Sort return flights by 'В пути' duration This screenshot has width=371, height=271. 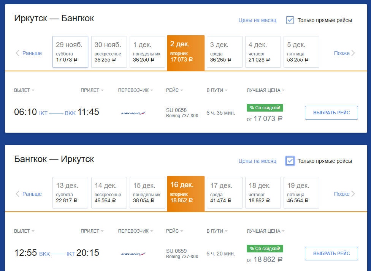(x=217, y=231)
